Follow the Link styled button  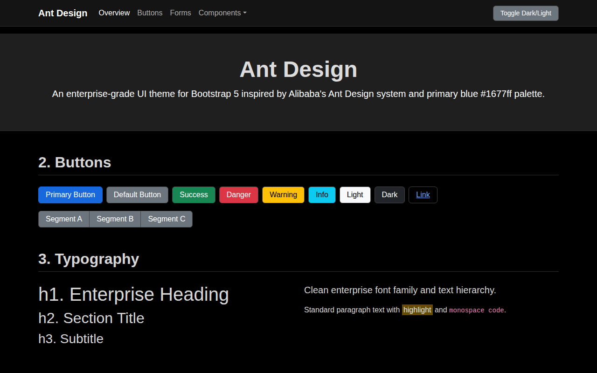click(x=423, y=195)
